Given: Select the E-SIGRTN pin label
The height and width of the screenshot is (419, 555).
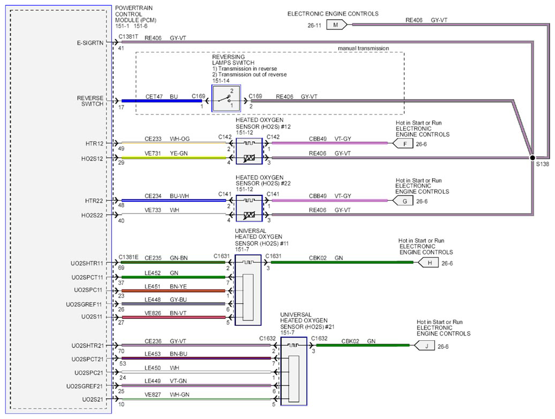Looking at the screenshot, I should pyautogui.click(x=90, y=43).
